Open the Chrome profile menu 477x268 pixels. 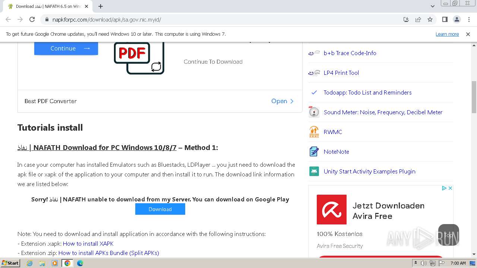457,19
